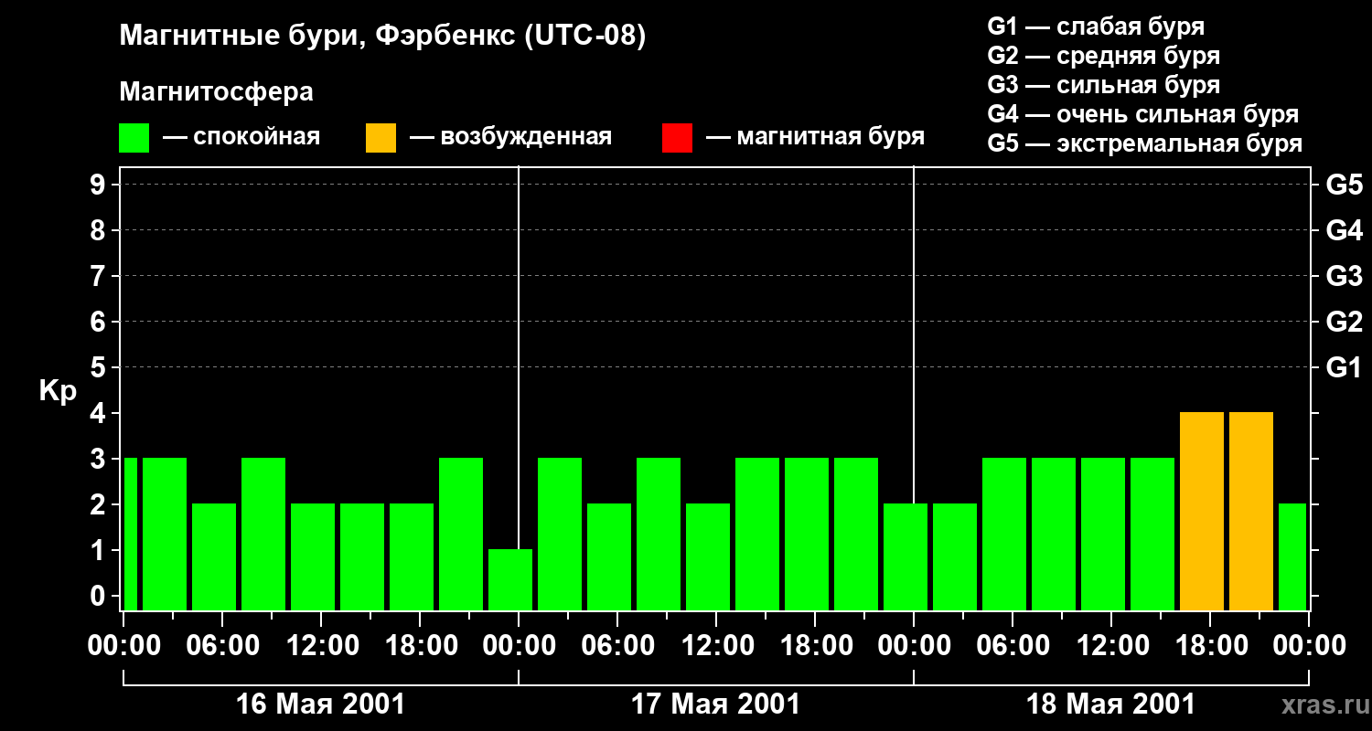Click the 06:00 label under 17 Мая
The width and height of the screenshot is (1372, 731).
(x=617, y=646)
